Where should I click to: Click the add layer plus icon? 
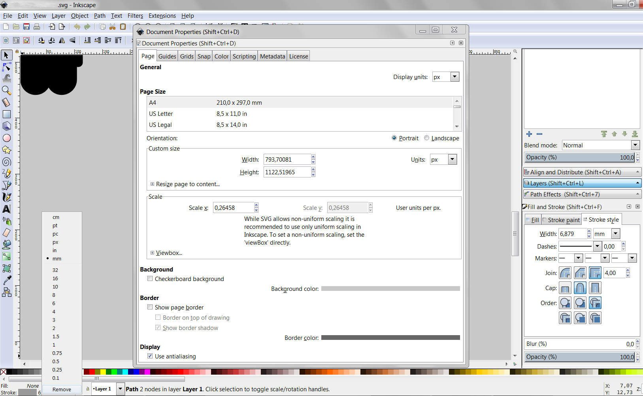point(529,134)
